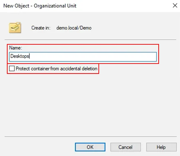
Task: Click the 'Create in:' label
Action: tap(41, 28)
